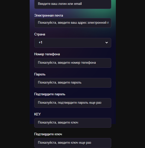Expand the country code chevron arrow
The image size is (145, 148).
107,43
